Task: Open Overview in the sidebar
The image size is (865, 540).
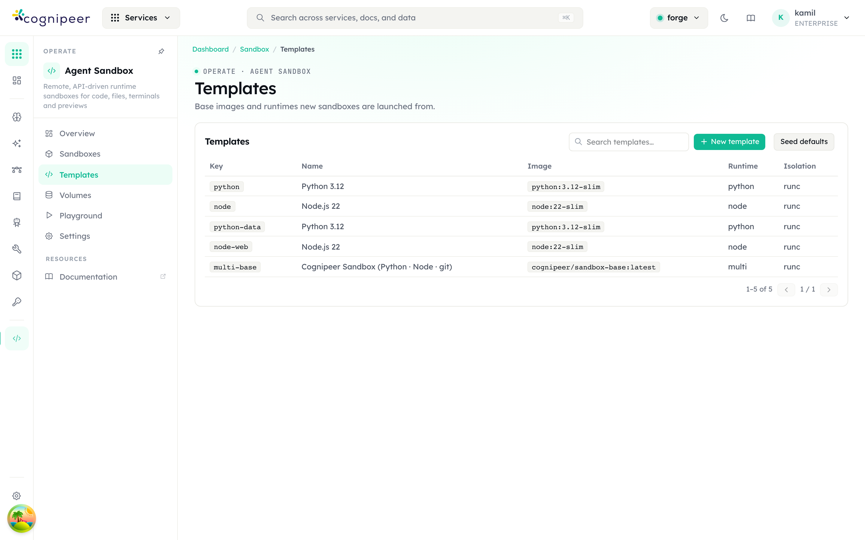Action: [105, 133]
